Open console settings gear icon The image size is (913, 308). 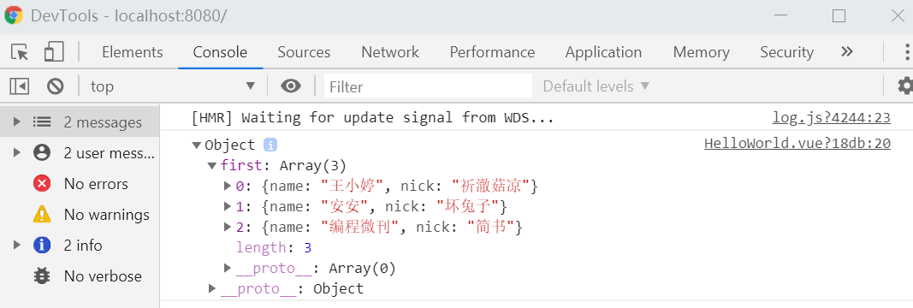(904, 86)
